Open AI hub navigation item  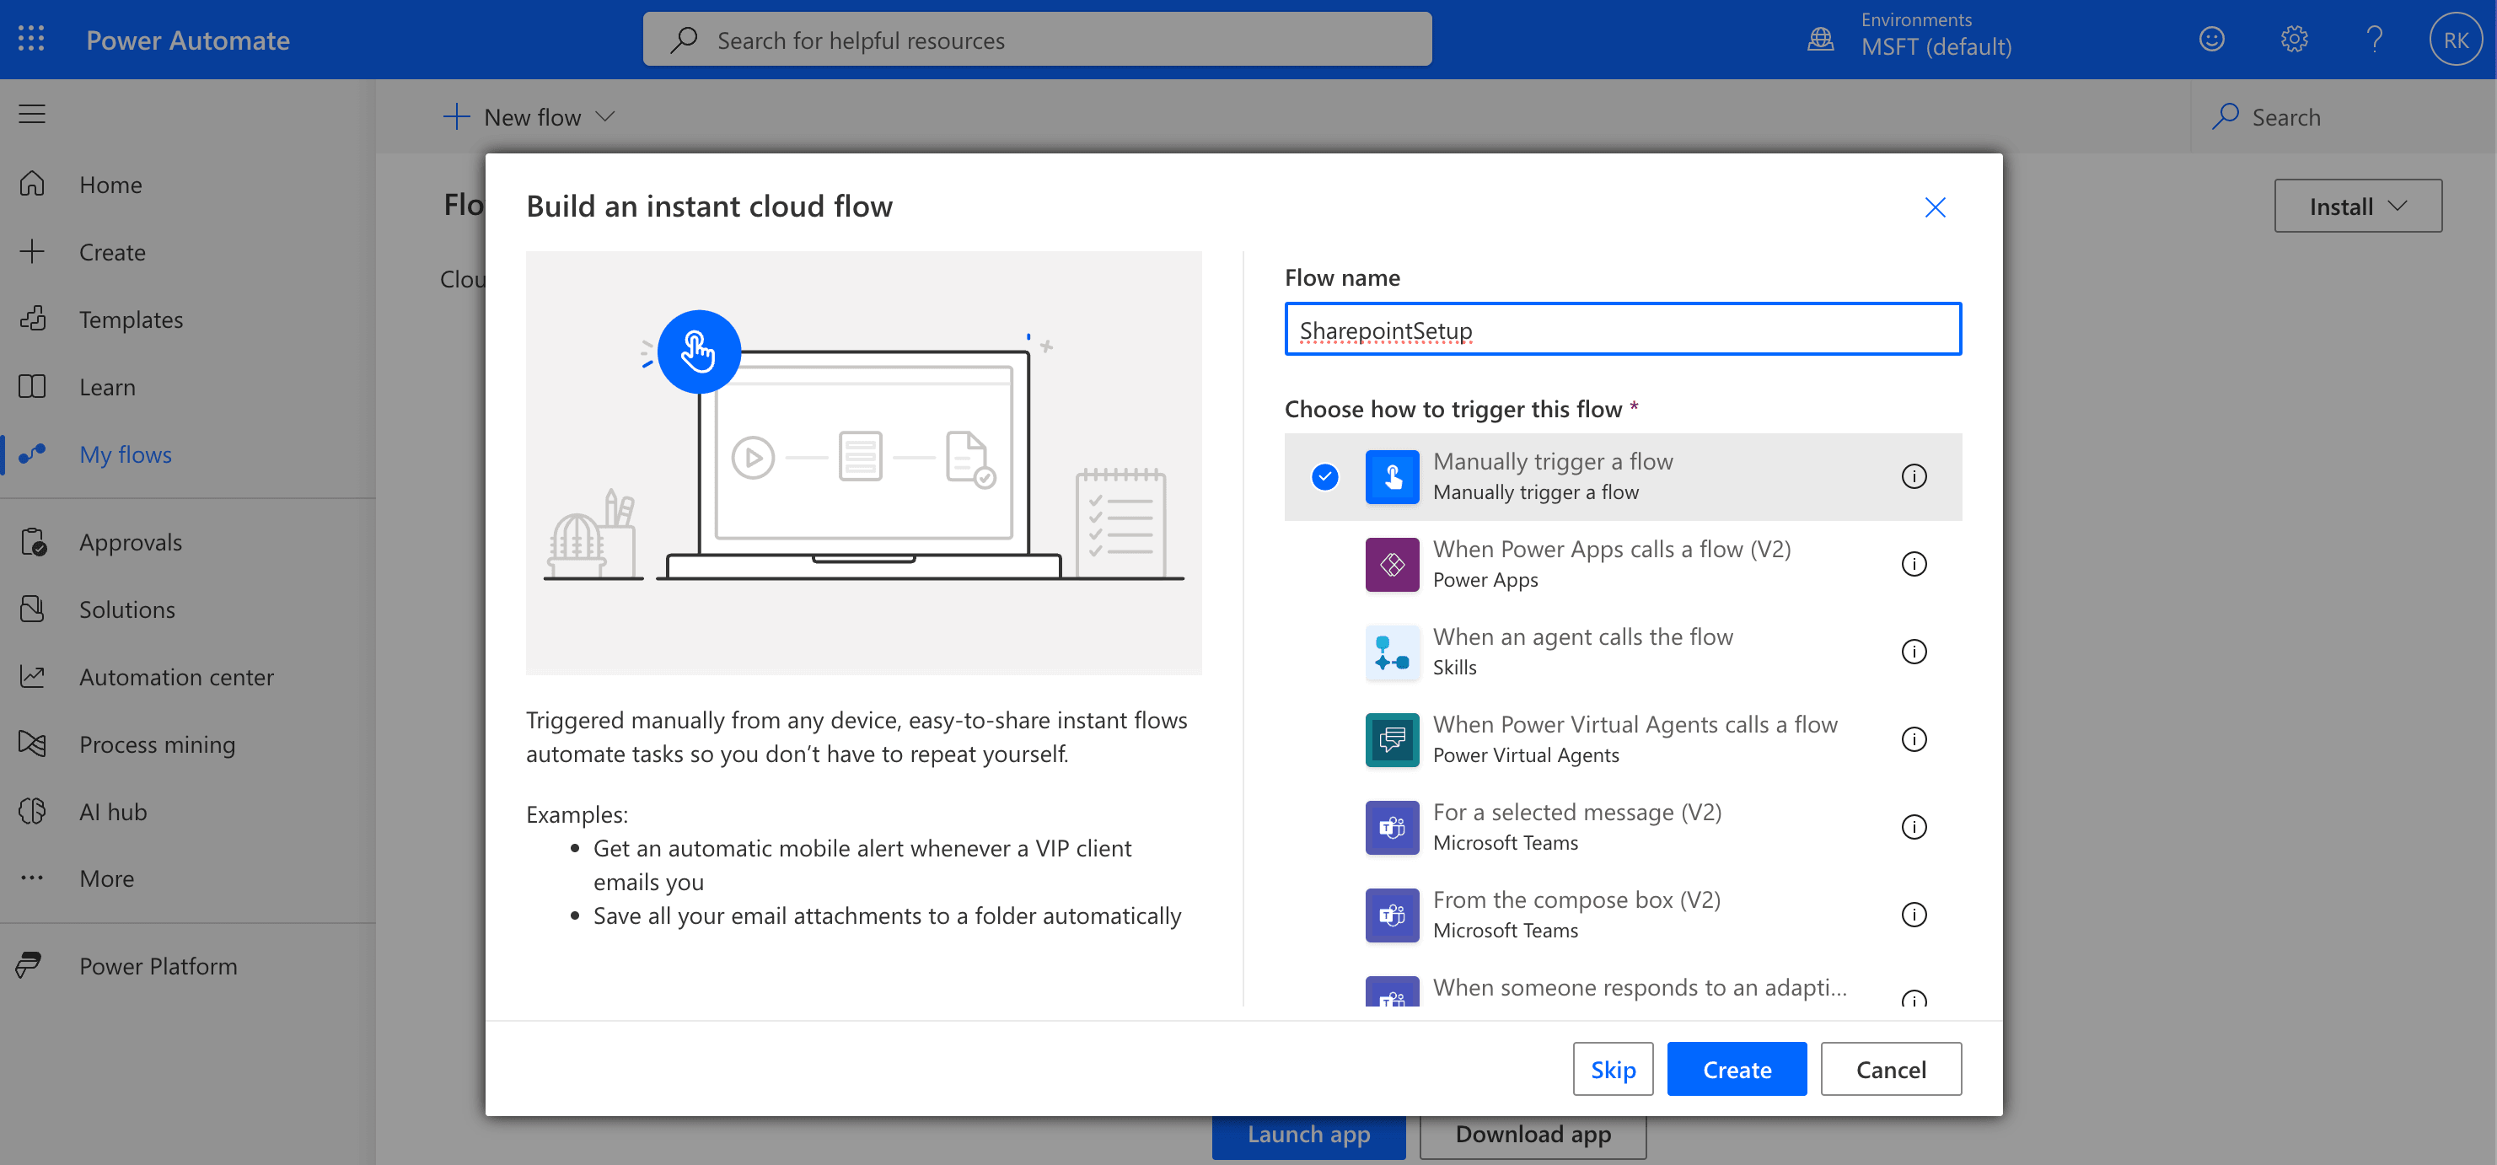tap(114, 811)
